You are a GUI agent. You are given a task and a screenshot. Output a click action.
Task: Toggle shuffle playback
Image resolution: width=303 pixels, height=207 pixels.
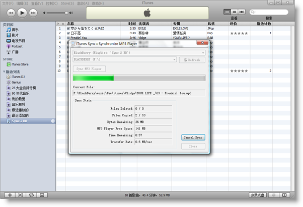click(x=21, y=195)
